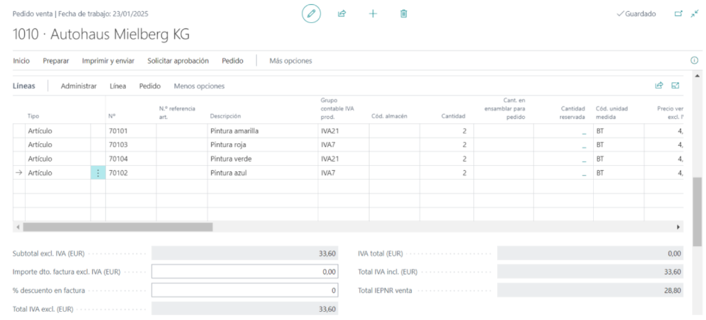Screen dimensions: 706x320
Task: Click the left arrow of horizontal scrollbar
Action: pyautogui.click(x=18, y=227)
